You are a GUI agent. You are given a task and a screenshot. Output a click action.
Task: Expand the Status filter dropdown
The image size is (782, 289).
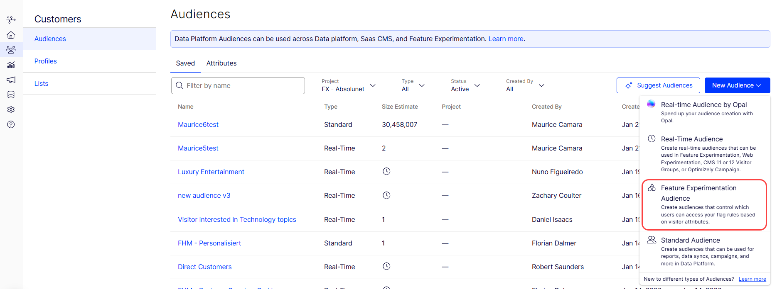coord(465,85)
